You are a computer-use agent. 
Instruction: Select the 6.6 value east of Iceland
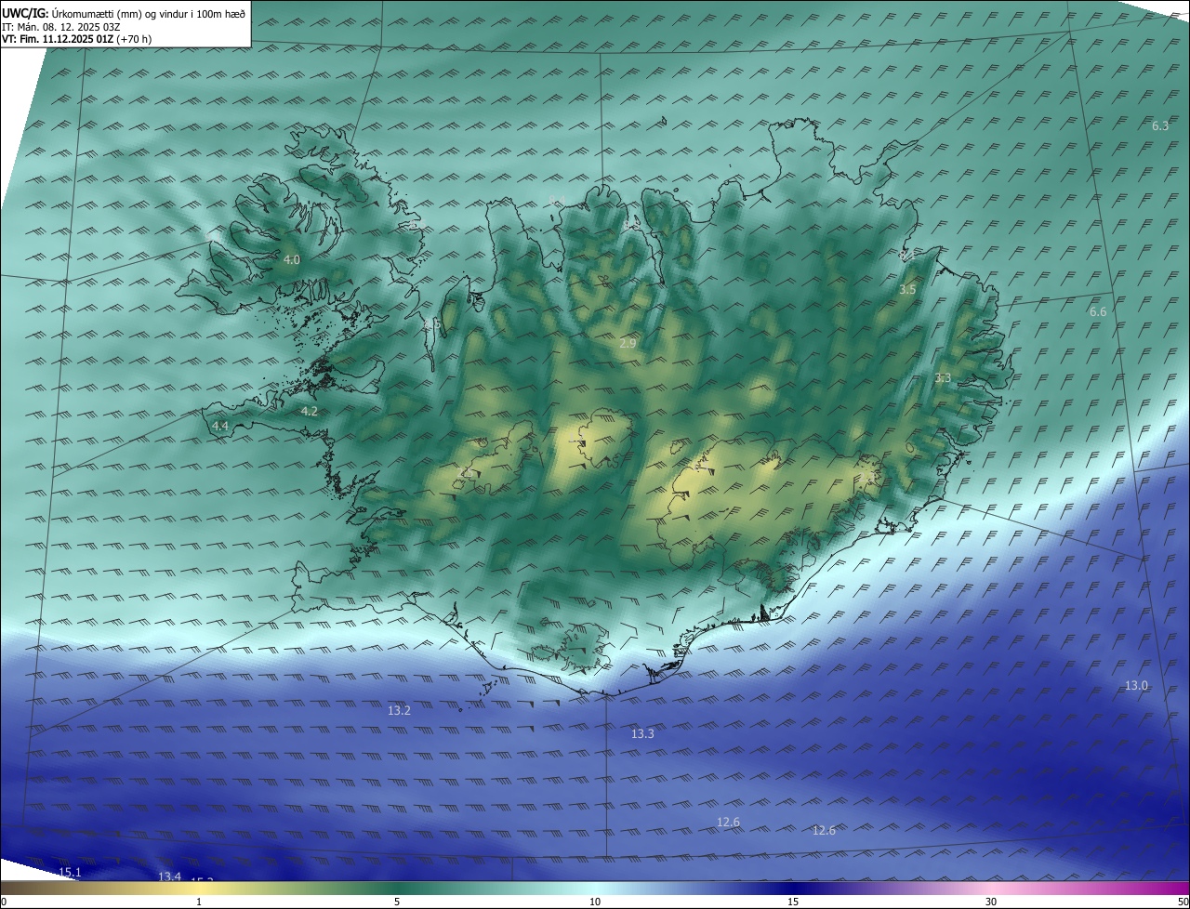click(1098, 312)
